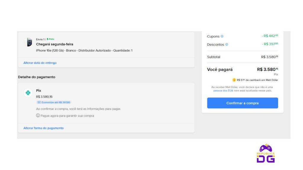This screenshot has width=303, height=170.
Task: Click the 'Você pagará' total label
Action: click(220, 70)
